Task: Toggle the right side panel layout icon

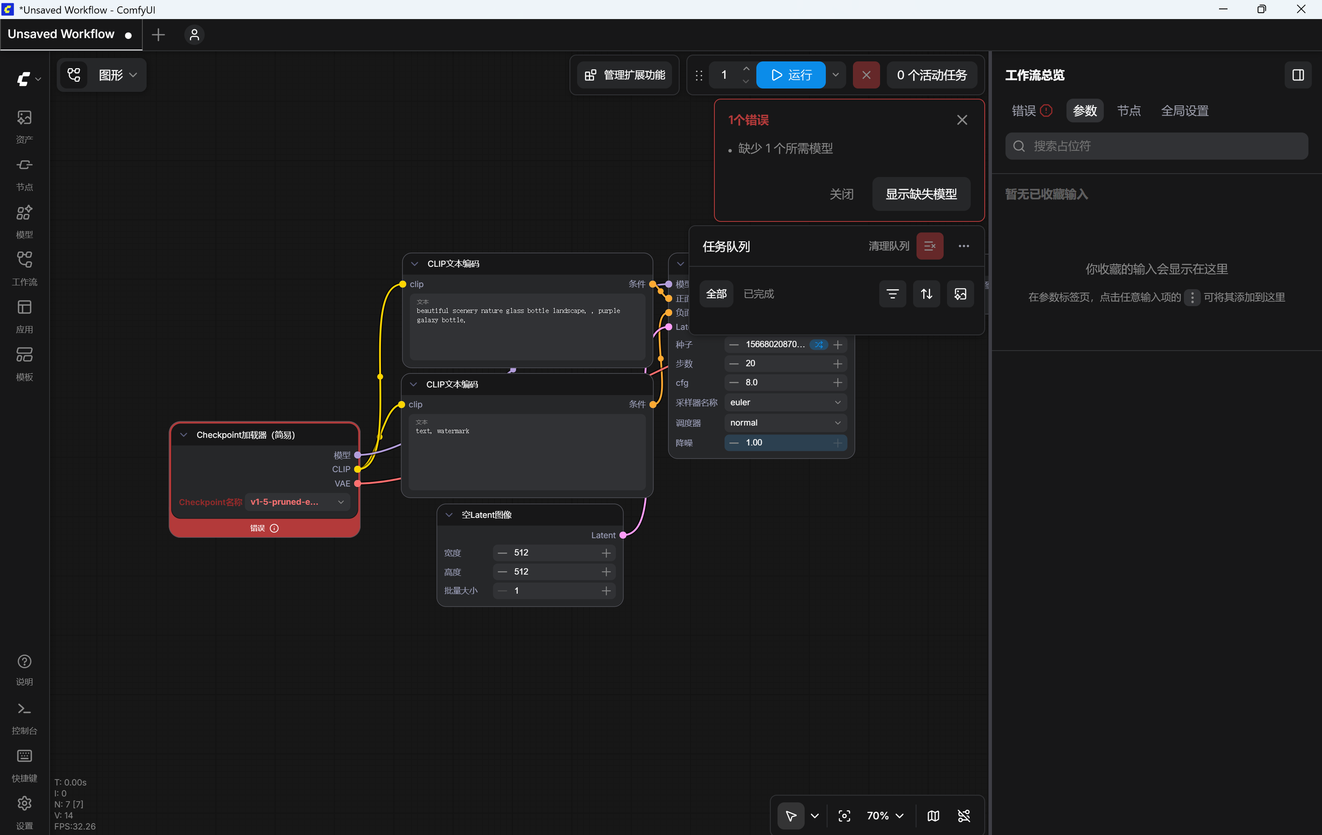Action: pyautogui.click(x=1298, y=75)
